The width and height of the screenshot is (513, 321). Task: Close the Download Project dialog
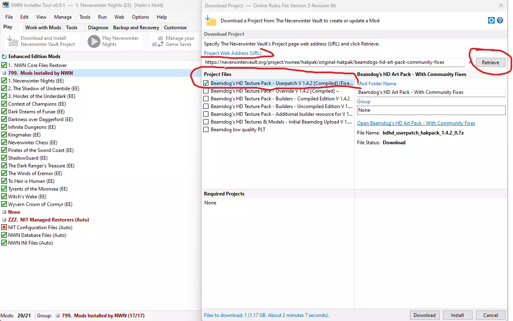pos(501,5)
